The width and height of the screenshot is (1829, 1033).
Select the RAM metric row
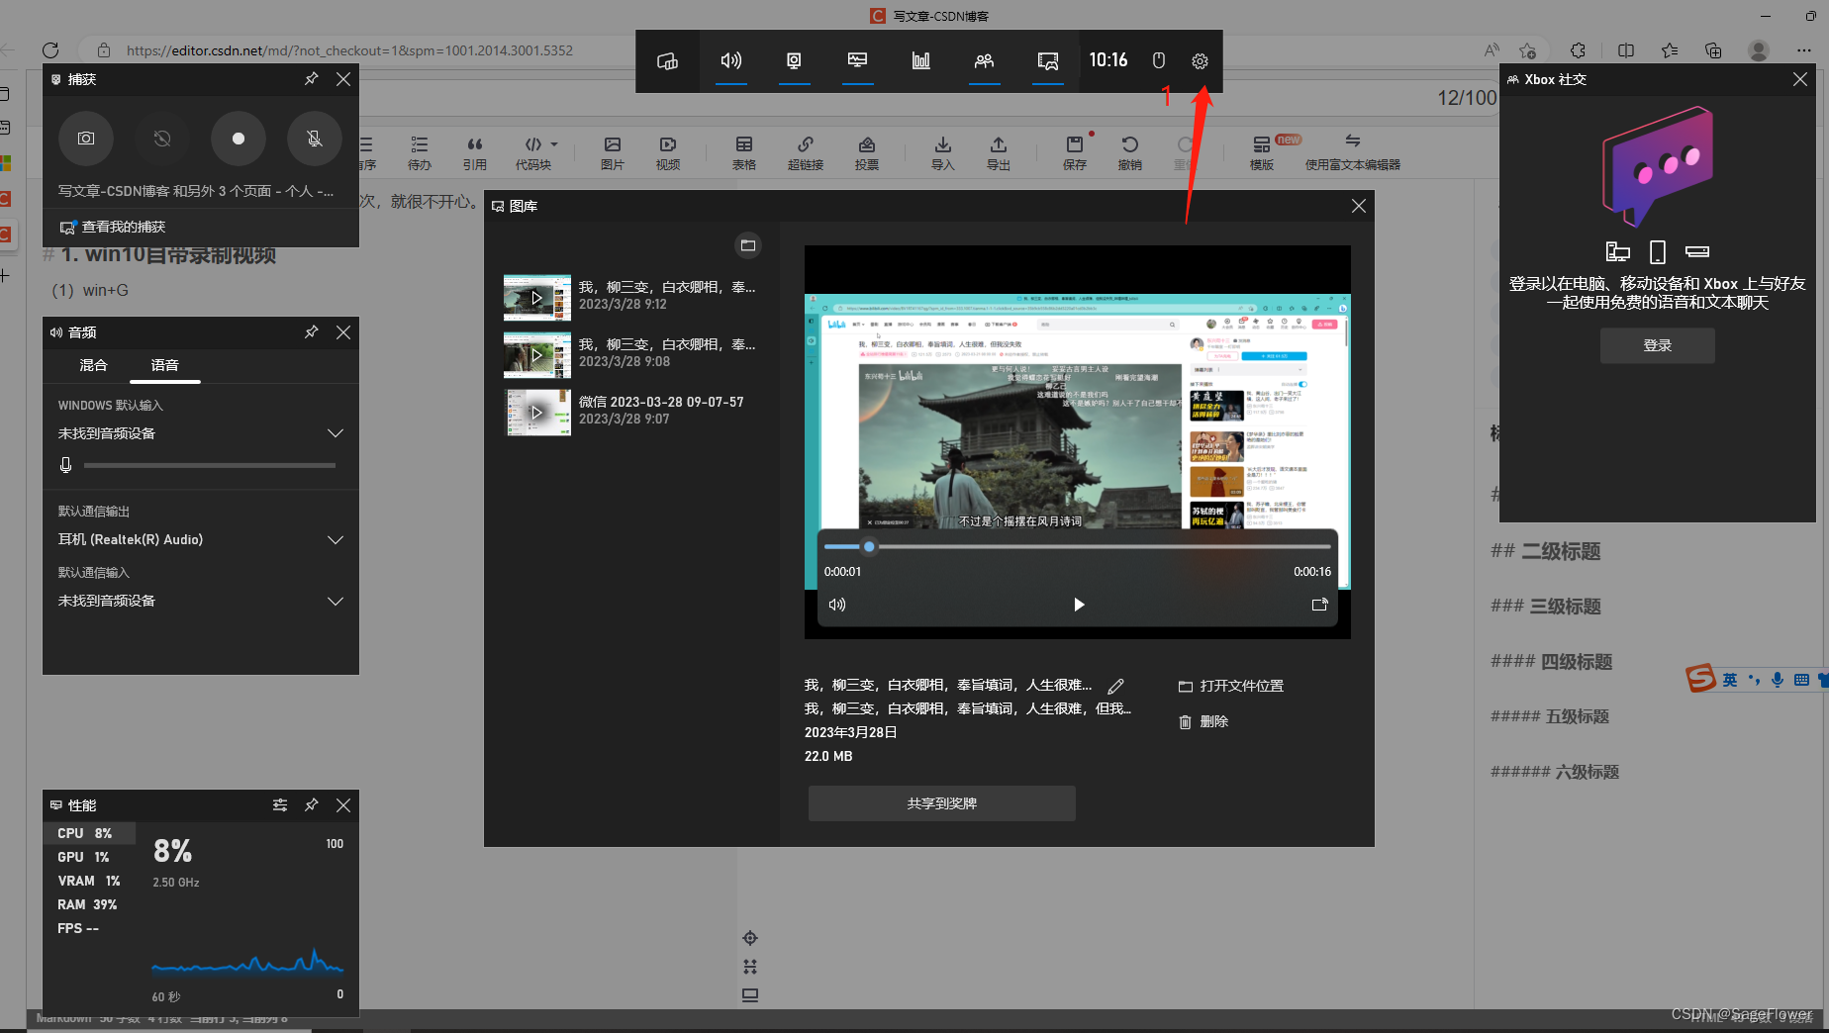pyautogui.click(x=89, y=904)
